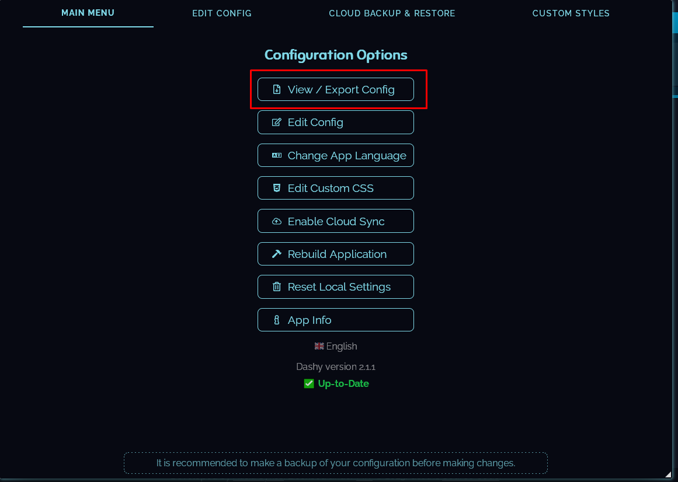Click the Reset Local Settings button
678x482 pixels.
coord(336,287)
